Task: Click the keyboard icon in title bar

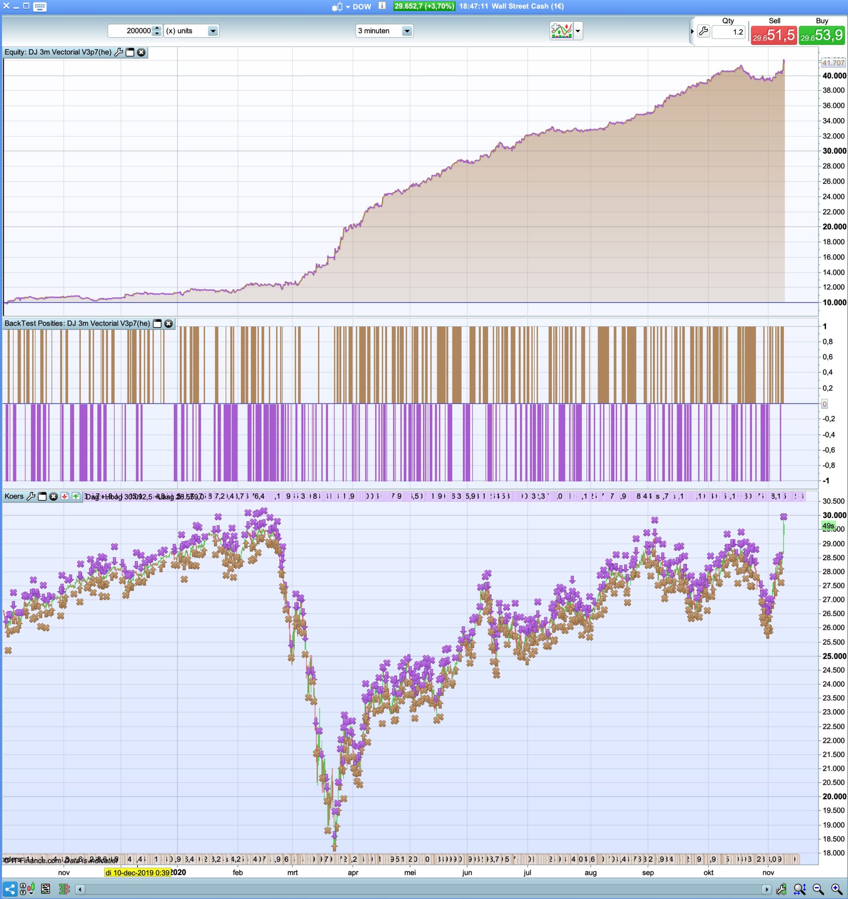Action: 40,6
